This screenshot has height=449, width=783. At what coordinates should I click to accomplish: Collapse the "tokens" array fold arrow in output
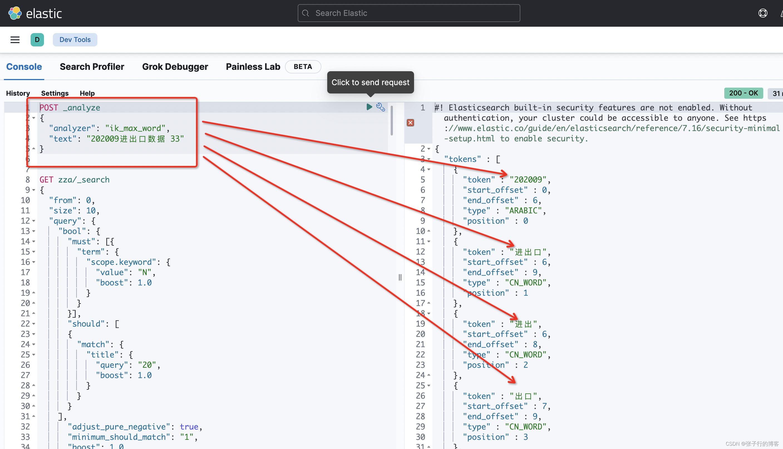[x=429, y=159]
